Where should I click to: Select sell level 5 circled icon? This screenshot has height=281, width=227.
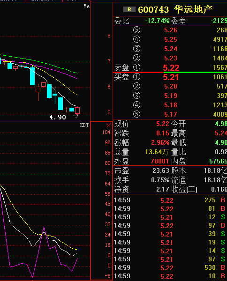click(136, 30)
